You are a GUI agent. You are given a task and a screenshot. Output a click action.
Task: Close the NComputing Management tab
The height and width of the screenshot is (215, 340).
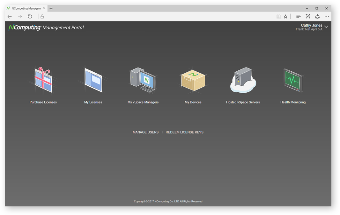click(x=44, y=9)
